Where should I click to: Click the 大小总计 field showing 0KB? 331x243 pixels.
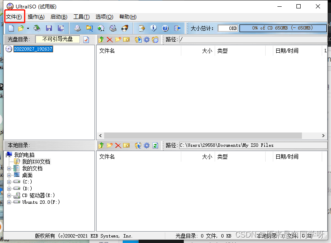(228, 28)
